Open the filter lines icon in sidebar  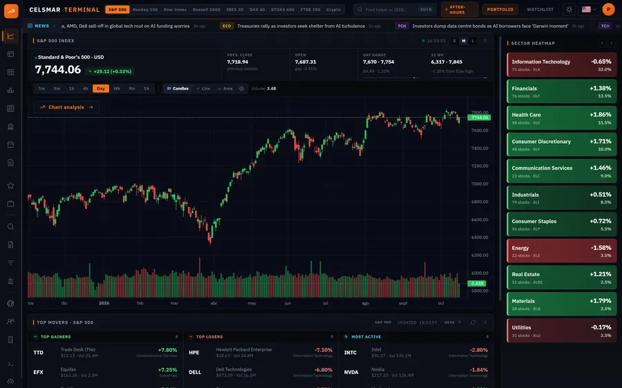[x=10, y=263]
